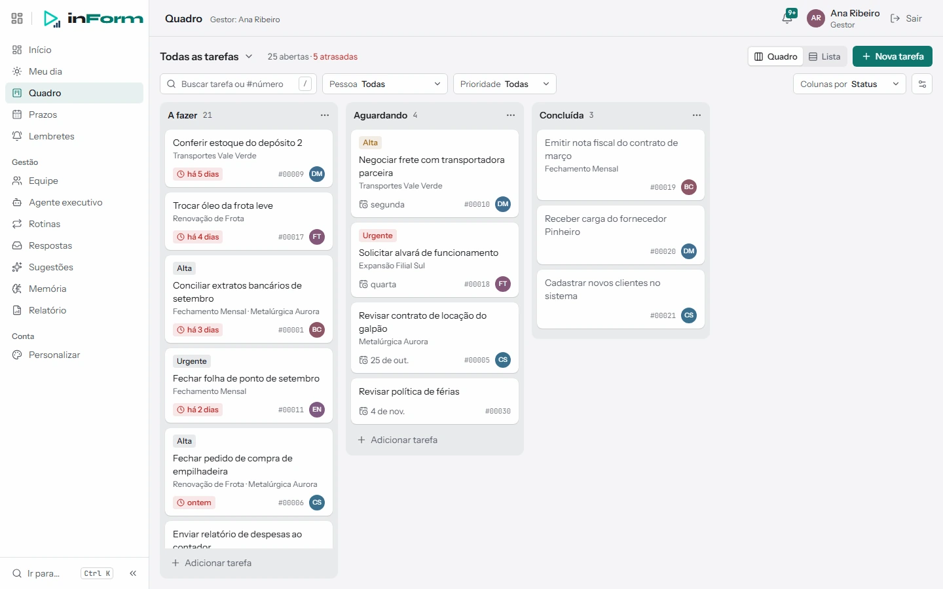Viewport: 943px width, 589px height.
Task: Click the Nova tarefa button
Action: tap(893, 56)
